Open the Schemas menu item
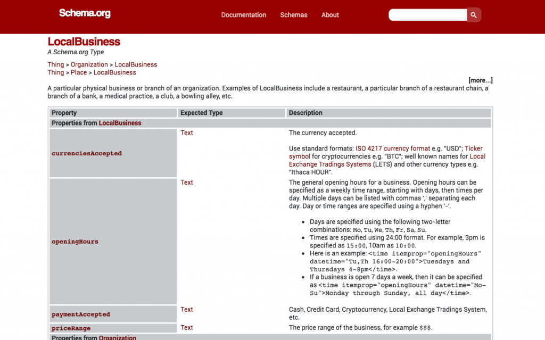Screen dimensions: 545x340 click(294, 15)
